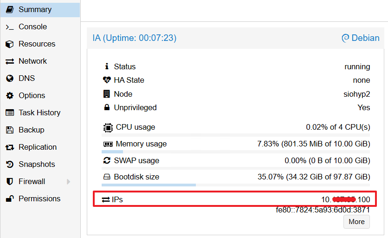This screenshot has height=238, width=388.
Task: Click the IPs address row
Action: pos(235,199)
